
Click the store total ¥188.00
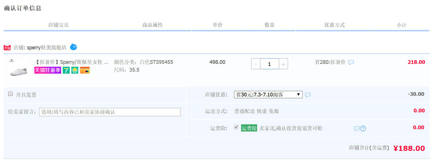[409, 148]
